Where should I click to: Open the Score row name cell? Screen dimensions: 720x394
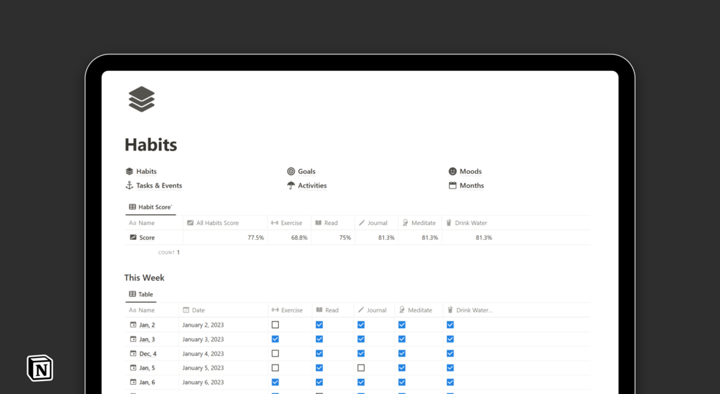[x=154, y=237]
